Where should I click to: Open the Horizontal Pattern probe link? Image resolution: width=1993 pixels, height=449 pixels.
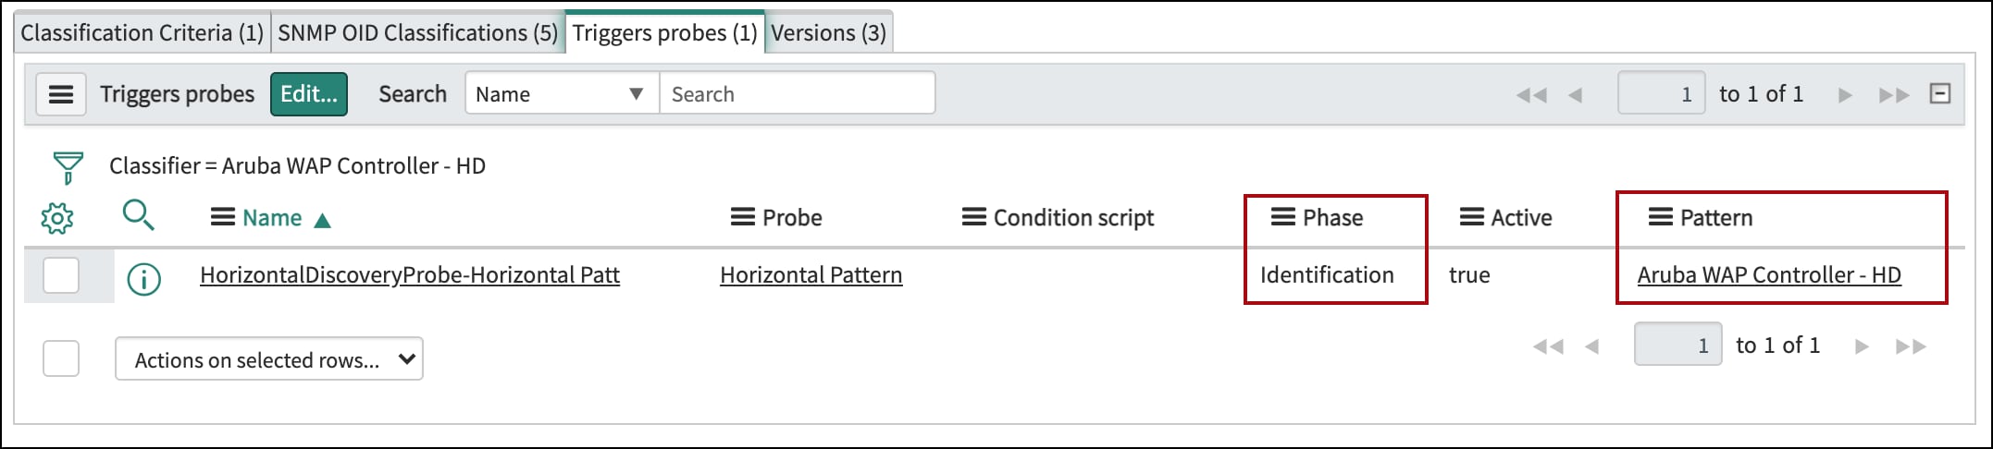point(811,275)
